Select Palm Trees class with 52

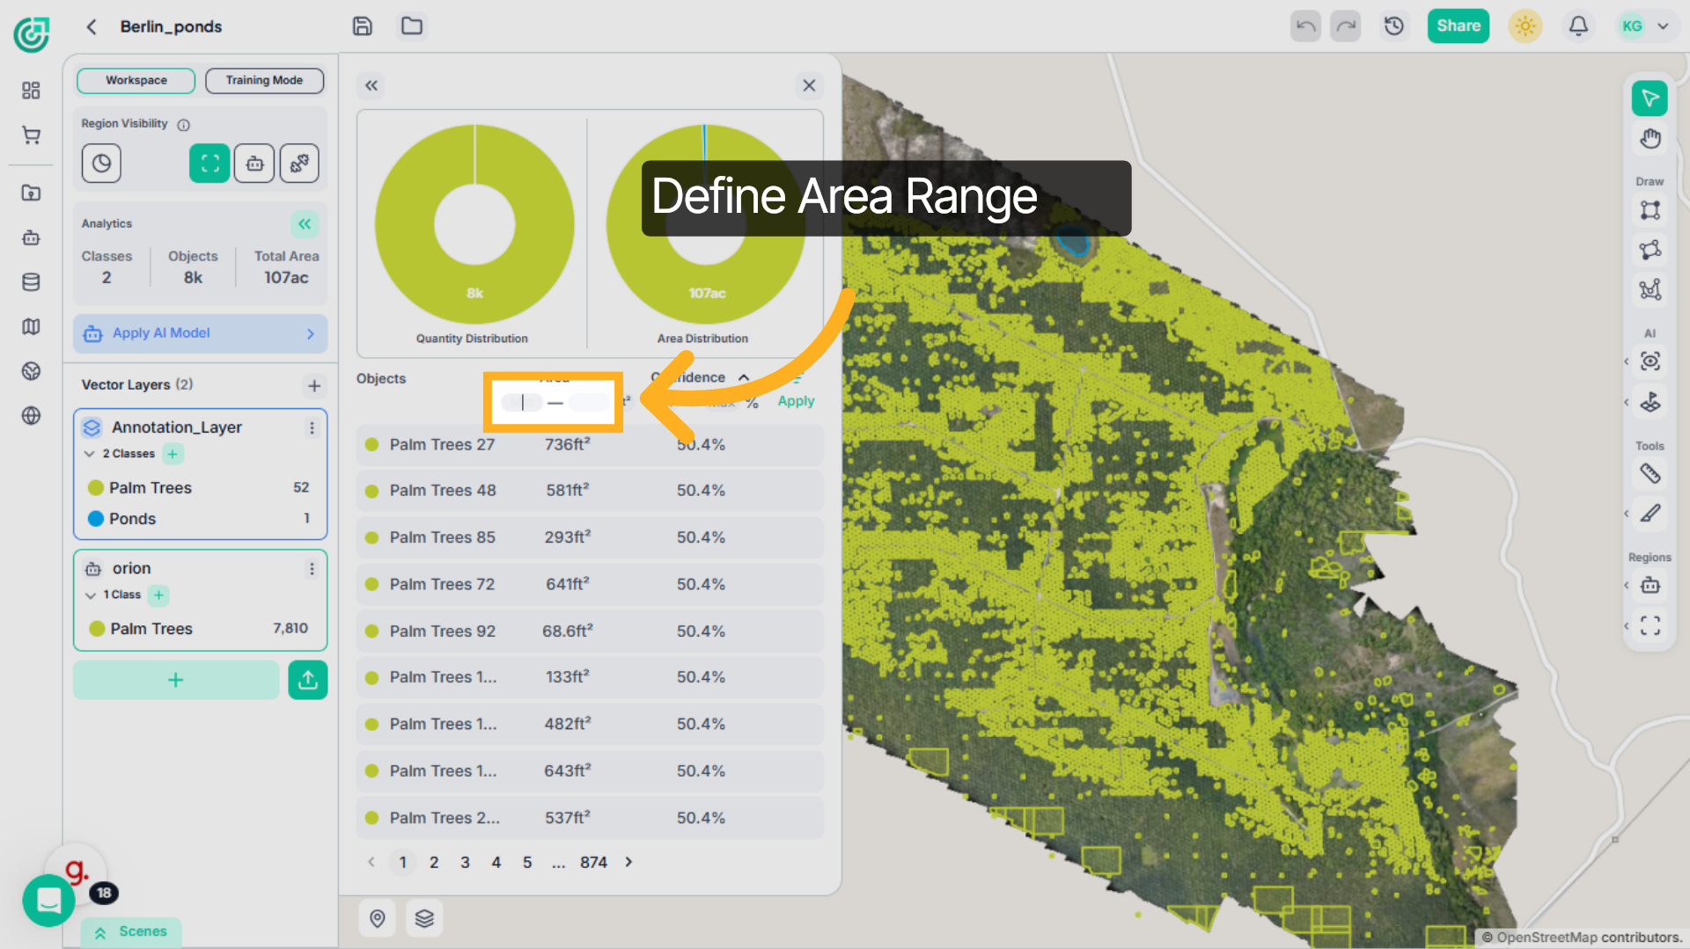pyautogui.click(x=201, y=487)
